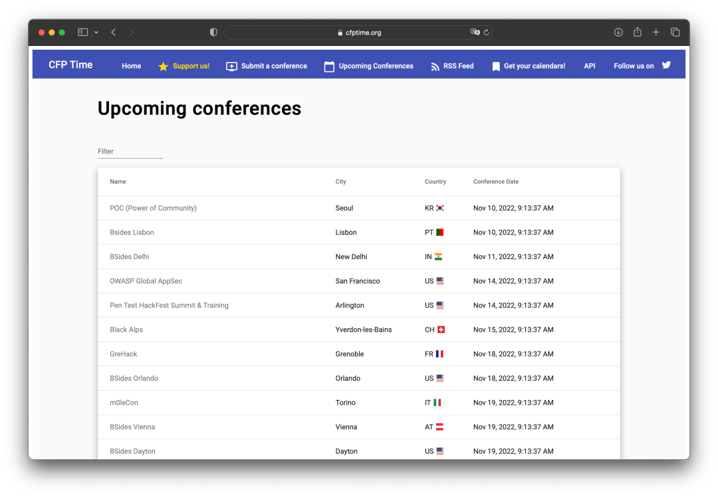
Task: Click the India flag for New Delhi
Action: coord(438,256)
